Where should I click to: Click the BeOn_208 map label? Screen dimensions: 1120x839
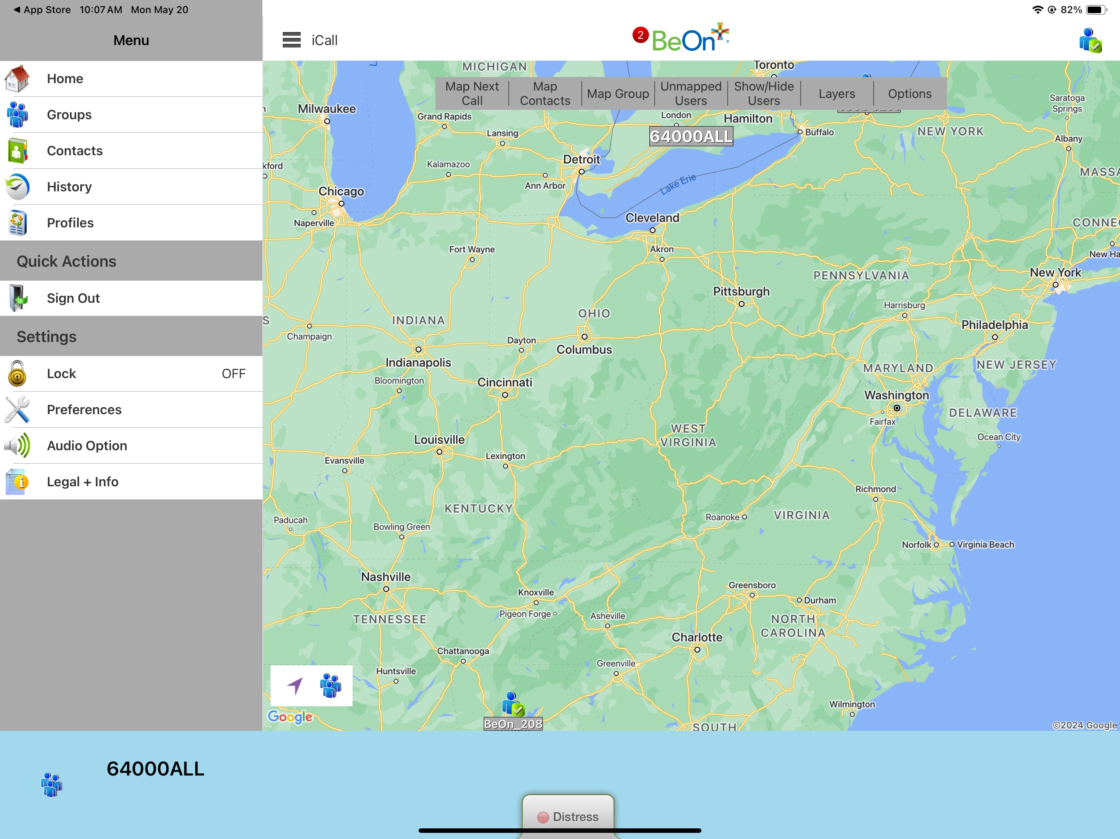(x=513, y=724)
